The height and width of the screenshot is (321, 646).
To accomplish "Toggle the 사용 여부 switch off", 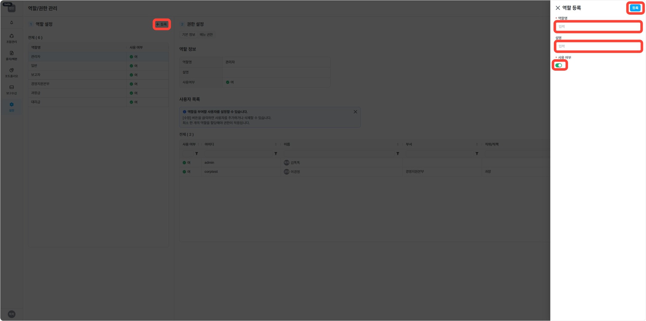I will 559,65.
